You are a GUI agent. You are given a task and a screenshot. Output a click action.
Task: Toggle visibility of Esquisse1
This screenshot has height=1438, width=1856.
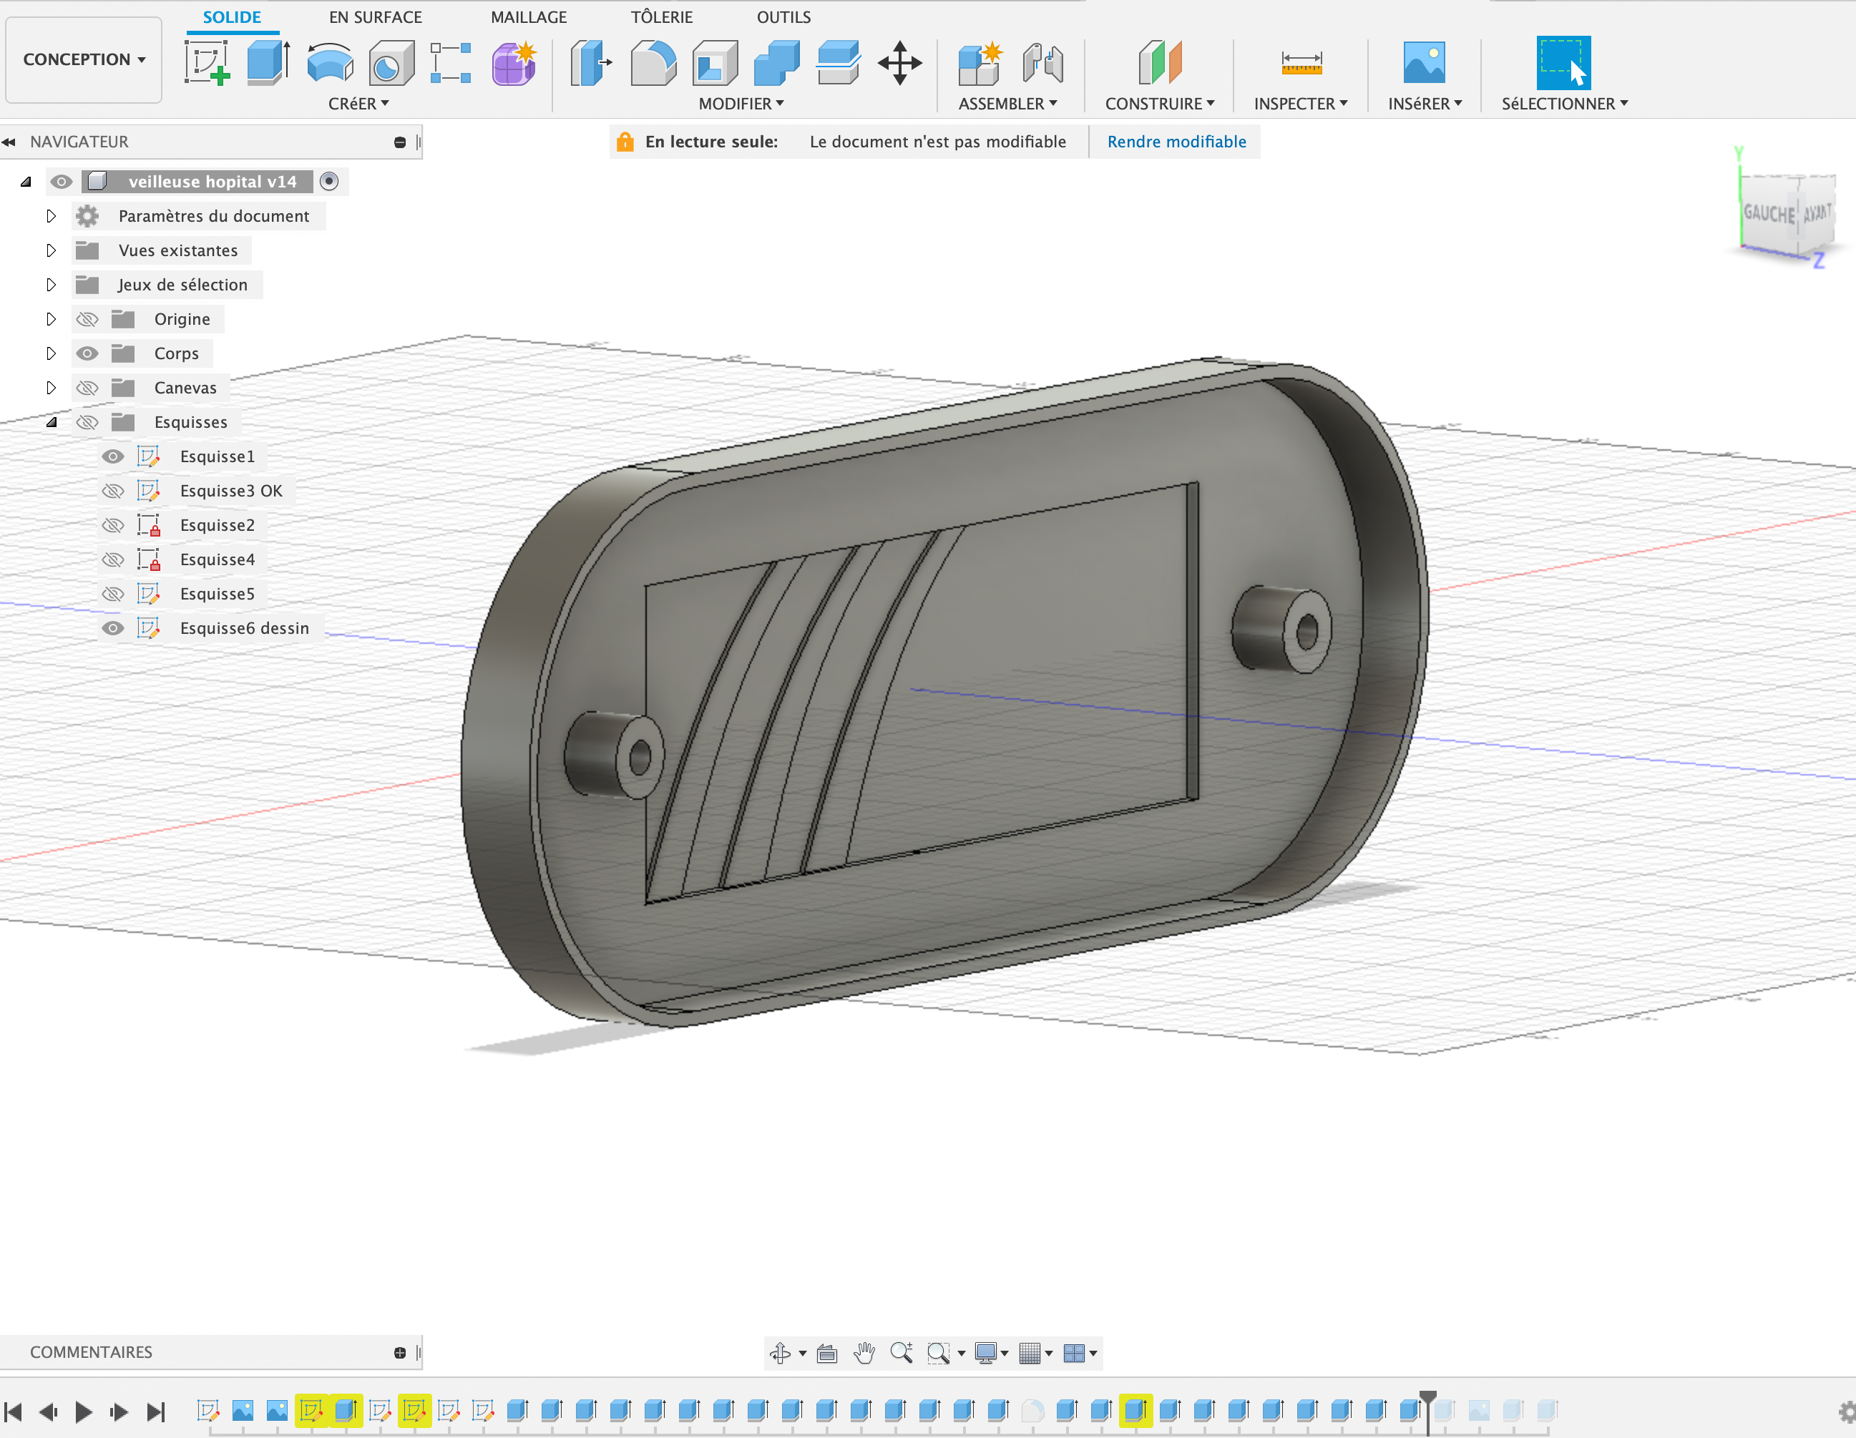click(112, 456)
